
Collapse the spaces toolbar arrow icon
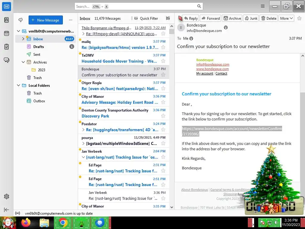[7, 210]
